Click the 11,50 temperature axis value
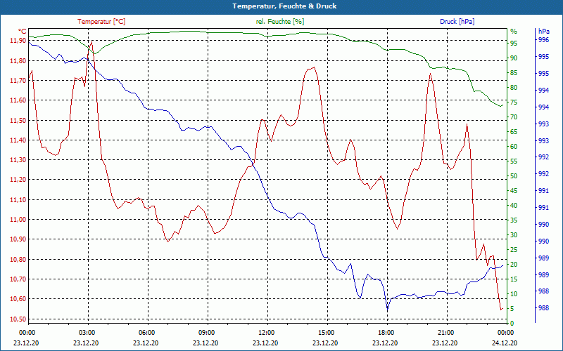 [x=18, y=120]
